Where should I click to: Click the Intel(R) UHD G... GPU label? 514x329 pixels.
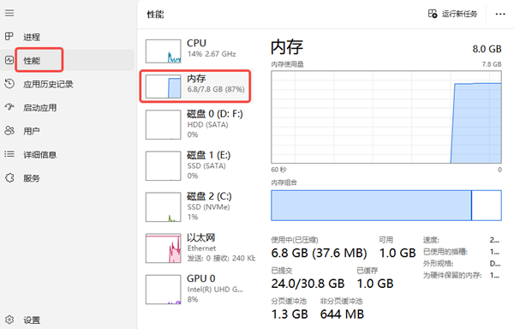[x=215, y=290]
